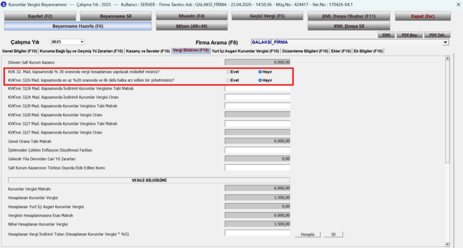The height and width of the screenshot is (248, 463).
Task: Open Kuruma Bağlı İşy.ve Geçmiş Yıl Zararları tab
Action: (81, 51)
